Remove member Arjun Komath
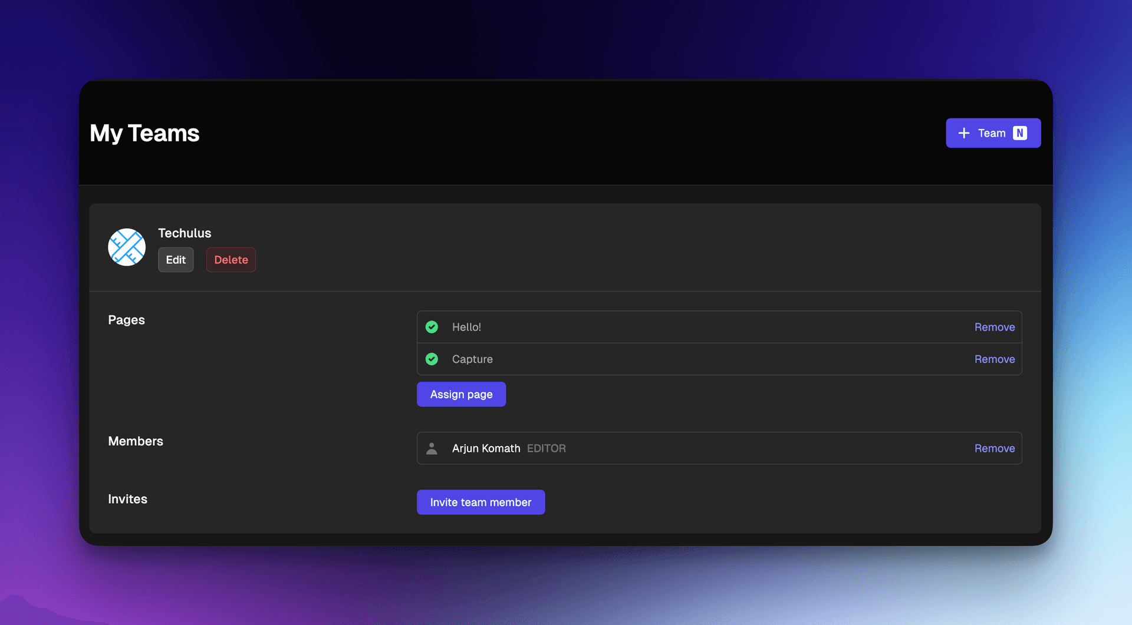This screenshot has height=625, width=1132. point(994,448)
